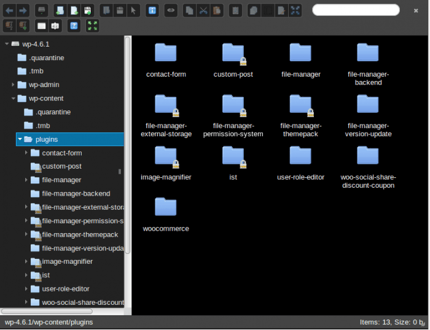Click the tree panel vertical scrollbar
The width and height of the screenshot is (430, 330).
click(128, 145)
